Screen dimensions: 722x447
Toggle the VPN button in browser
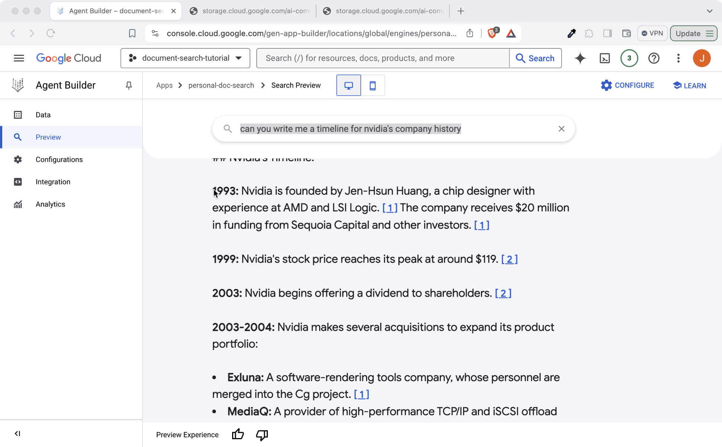point(652,33)
